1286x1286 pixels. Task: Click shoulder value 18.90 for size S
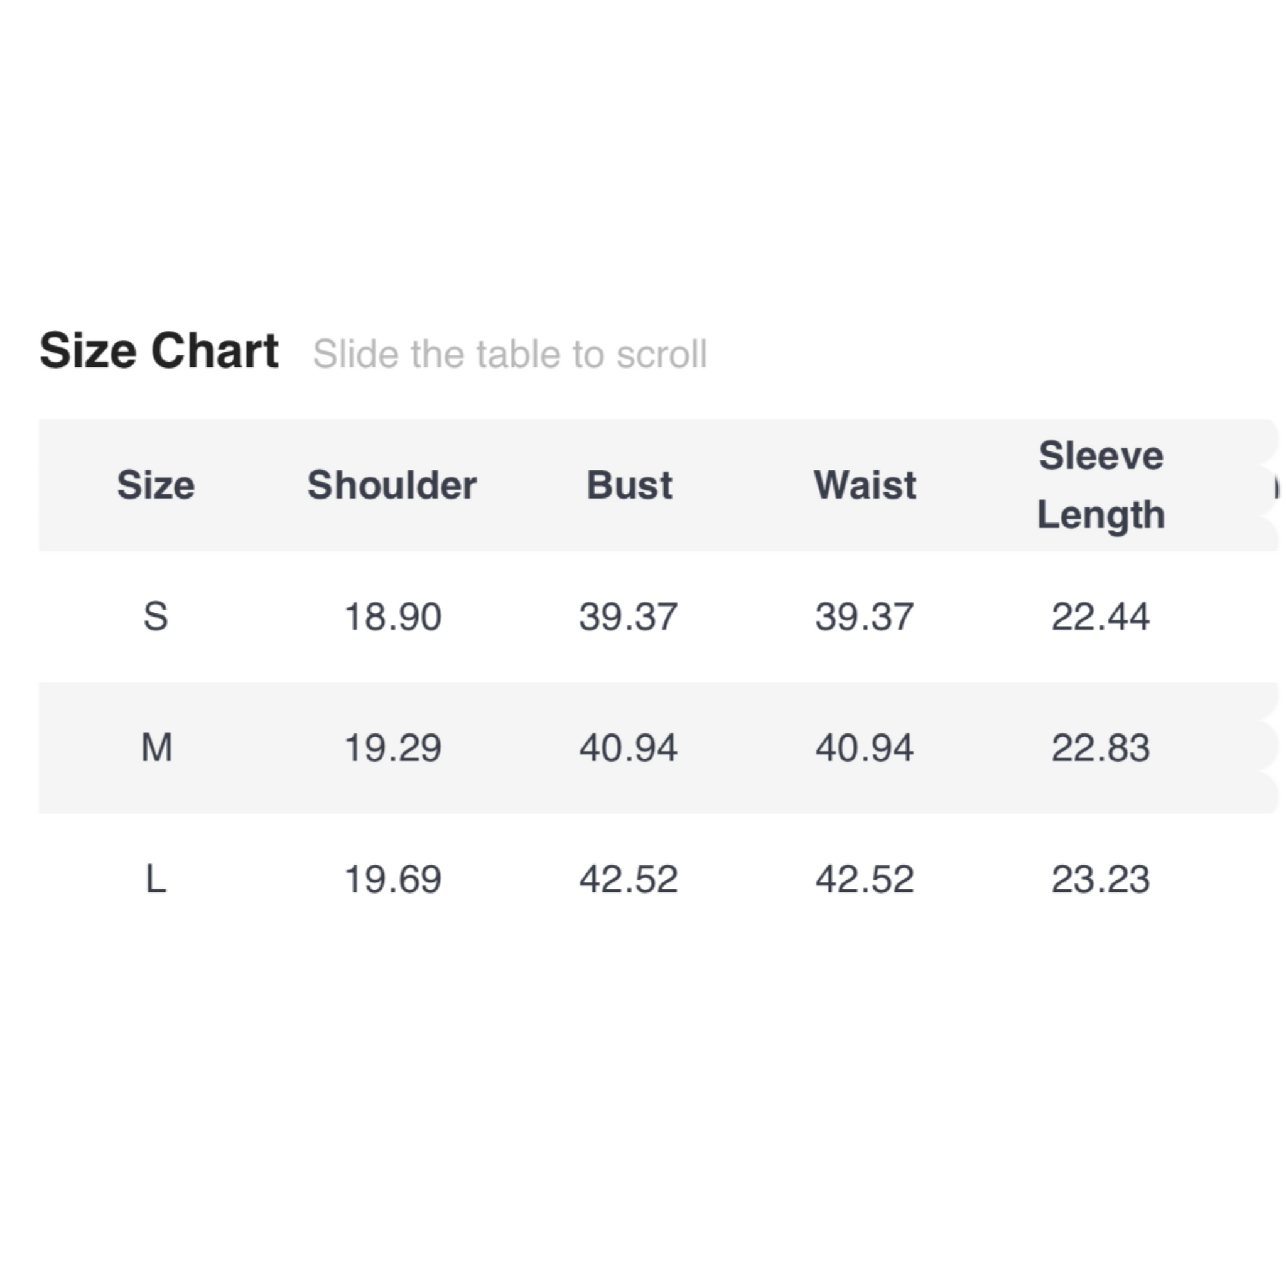point(392,617)
